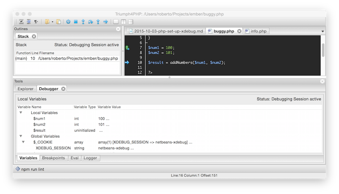Open the editor tab list dropdown
339x194 pixels.
click(322, 31)
